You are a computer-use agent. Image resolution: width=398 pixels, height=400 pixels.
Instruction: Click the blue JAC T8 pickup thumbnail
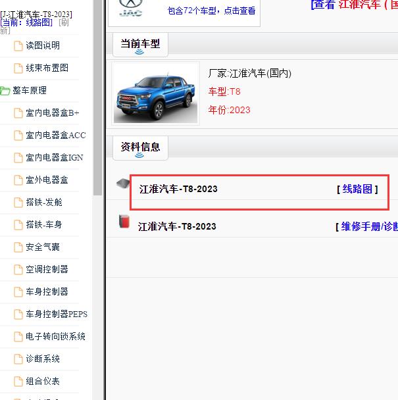(x=156, y=93)
